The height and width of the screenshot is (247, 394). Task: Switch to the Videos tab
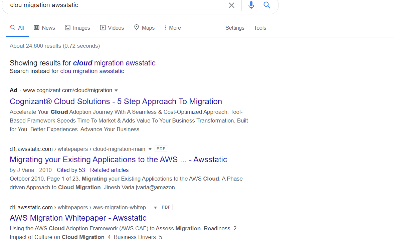coord(112,28)
